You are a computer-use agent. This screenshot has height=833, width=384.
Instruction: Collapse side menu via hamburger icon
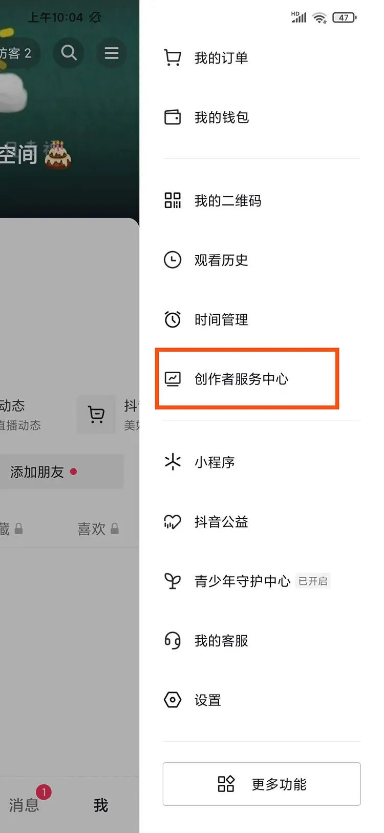[111, 53]
